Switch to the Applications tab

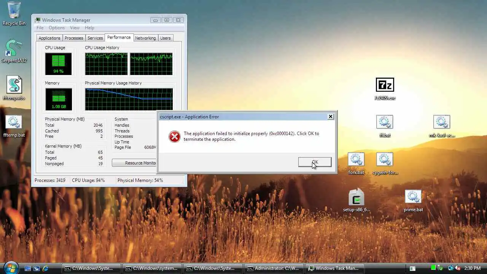(x=49, y=38)
